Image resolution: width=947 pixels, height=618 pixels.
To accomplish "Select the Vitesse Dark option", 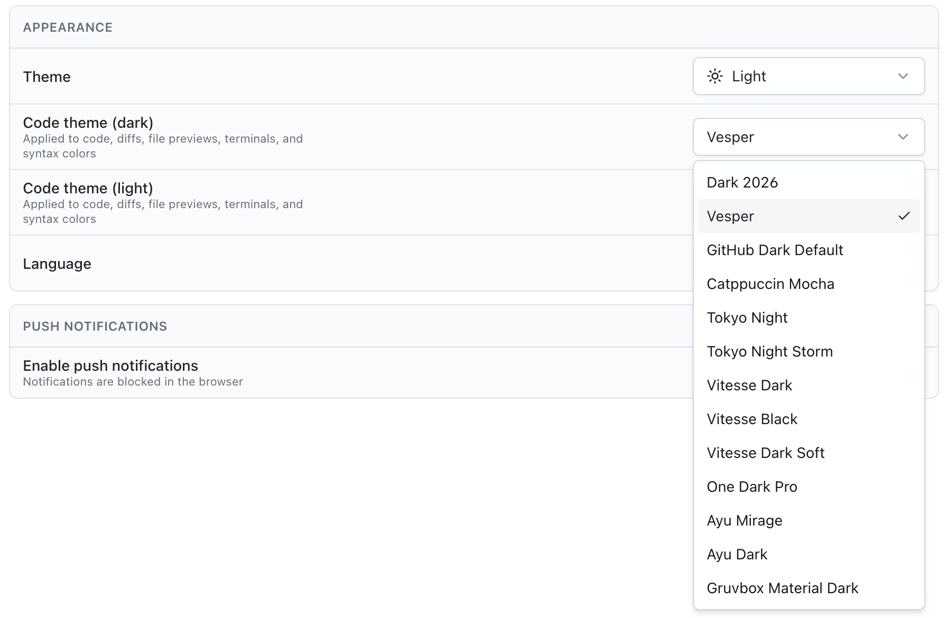I will pyautogui.click(x=749, y=386).
